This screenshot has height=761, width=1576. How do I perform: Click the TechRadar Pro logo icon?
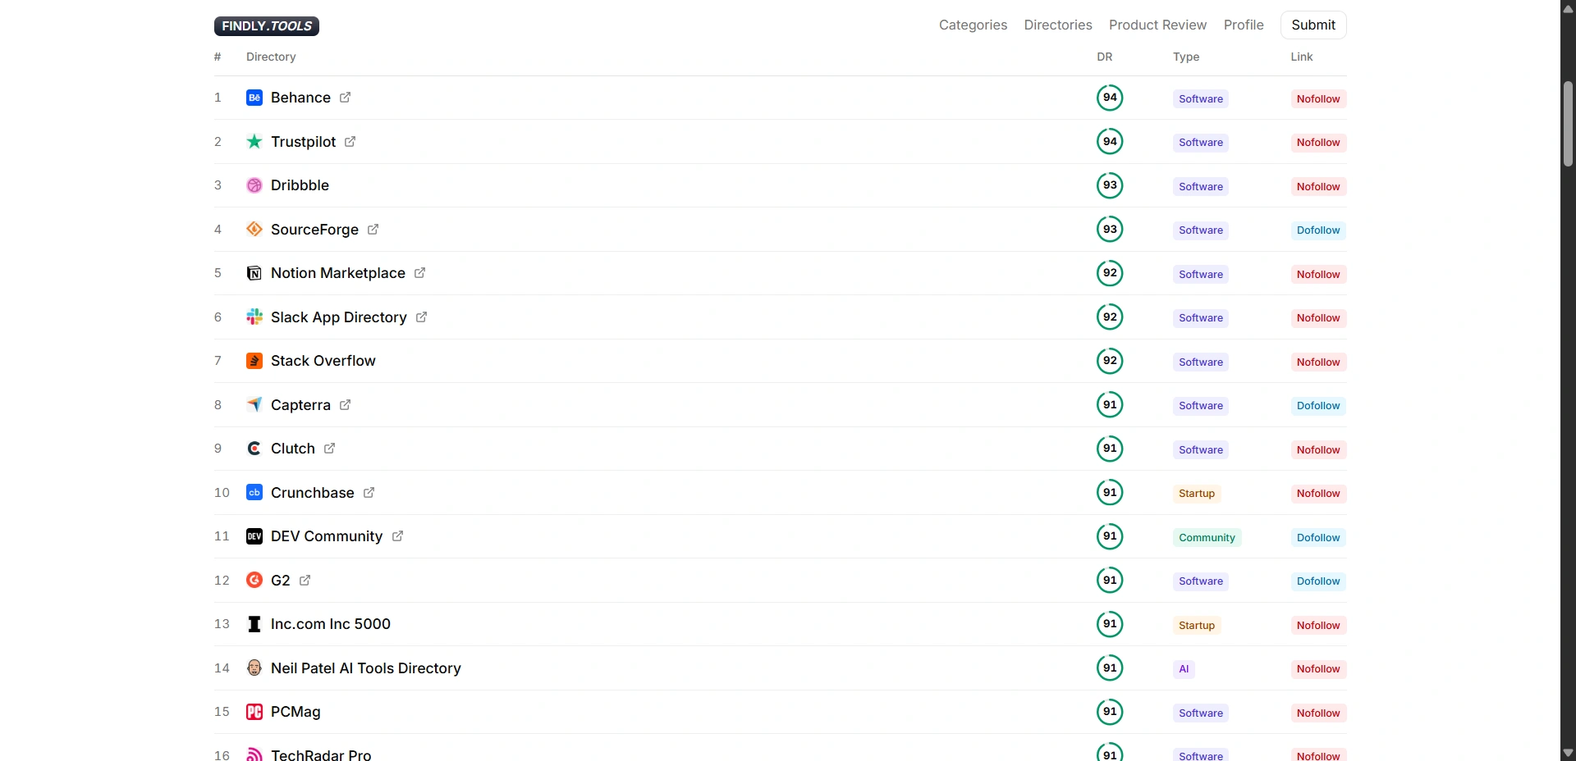tap(254, 754)
